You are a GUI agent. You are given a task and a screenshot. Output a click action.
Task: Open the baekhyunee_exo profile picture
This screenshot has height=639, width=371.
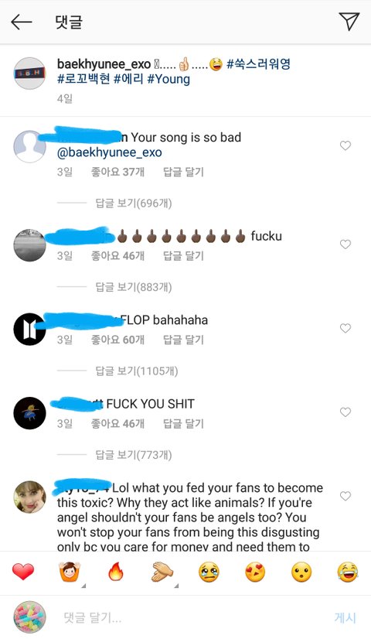tap(29, 73)
